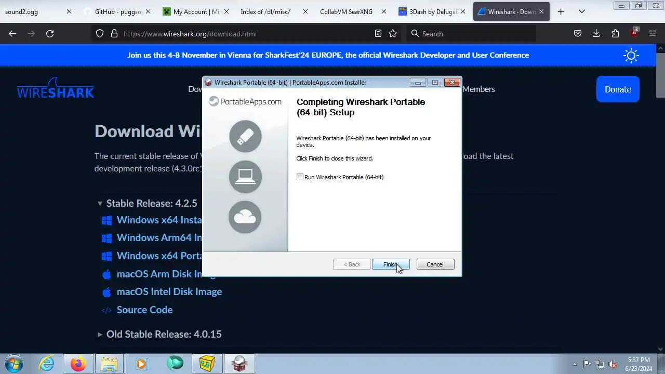Click the muted volume tray icon
The image size is (665, 374).
[613, 364]
